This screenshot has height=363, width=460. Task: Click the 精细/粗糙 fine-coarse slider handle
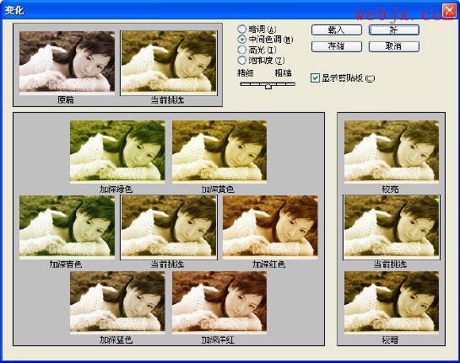point(268,86)
